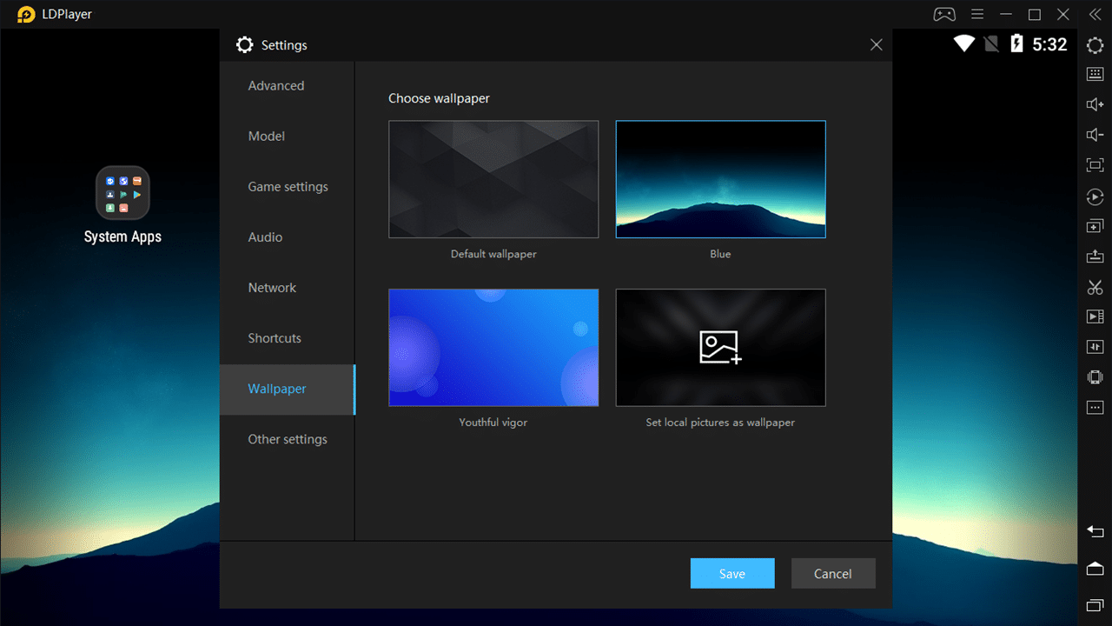This screenshot has height=626, width=1112.
Task: Select the Youthful vigor wallpaper
Action: [493, 347]
